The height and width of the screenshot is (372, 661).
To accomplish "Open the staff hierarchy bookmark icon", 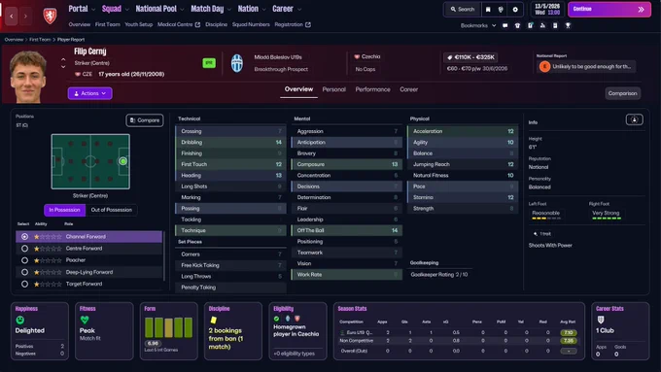I will 542,25.
